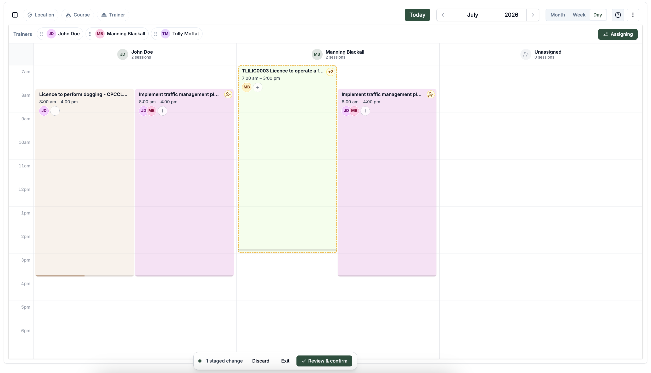Open the Trainer filter

(x=113, y=15)
